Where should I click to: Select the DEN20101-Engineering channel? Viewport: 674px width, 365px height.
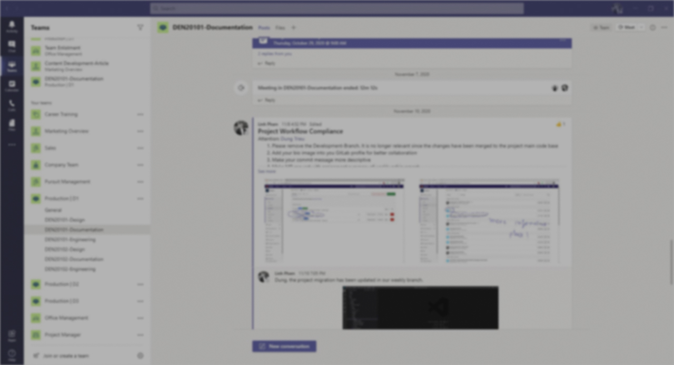(70, 240)
